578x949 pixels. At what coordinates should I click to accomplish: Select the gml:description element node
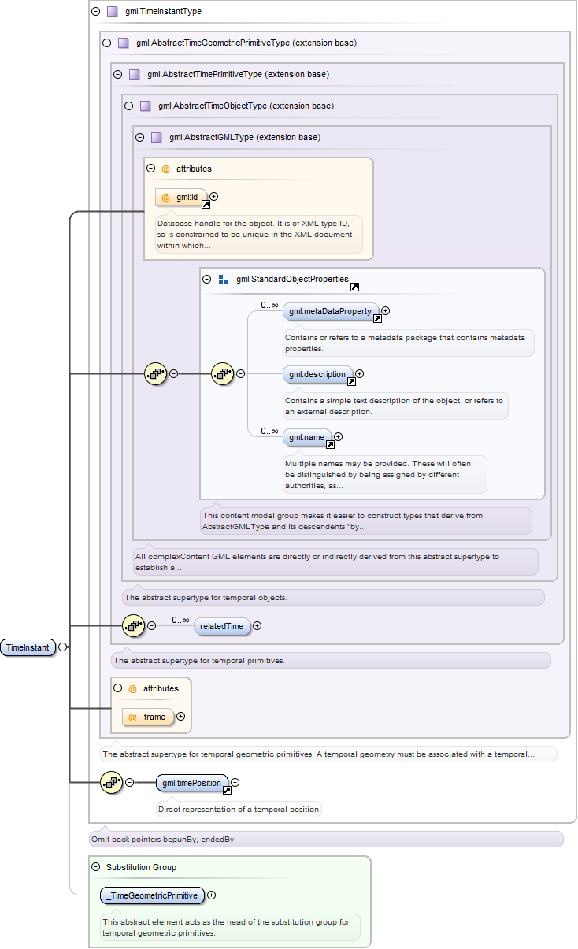[x=318, y=374]
